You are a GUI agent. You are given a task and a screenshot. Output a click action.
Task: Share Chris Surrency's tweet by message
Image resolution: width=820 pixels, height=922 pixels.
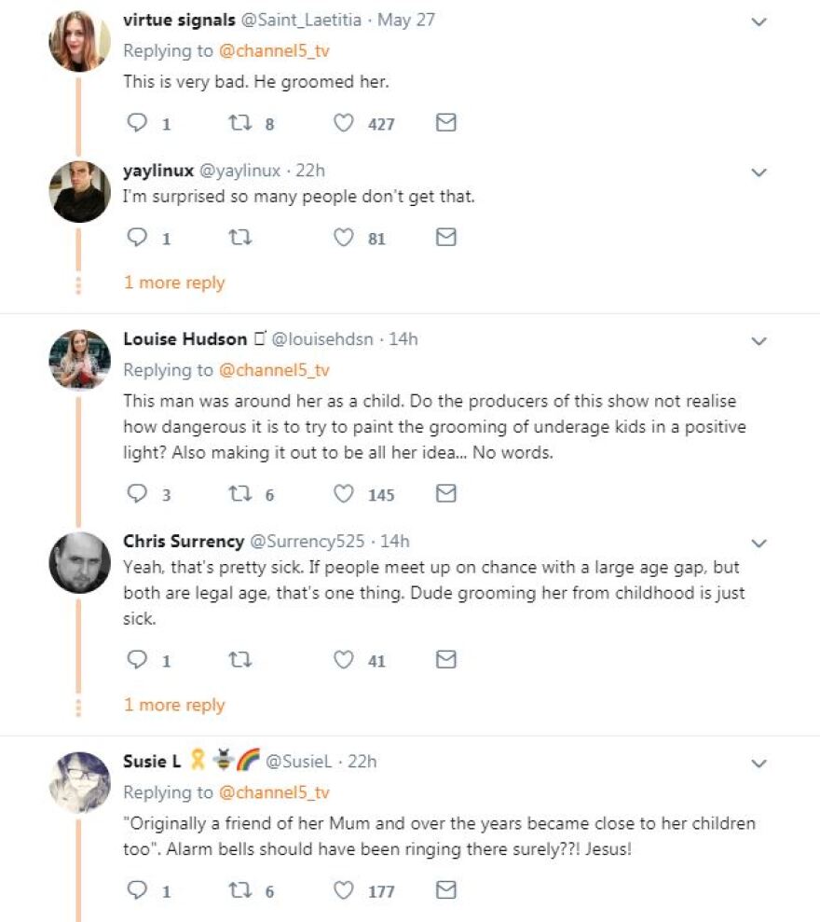pos(446,660)
